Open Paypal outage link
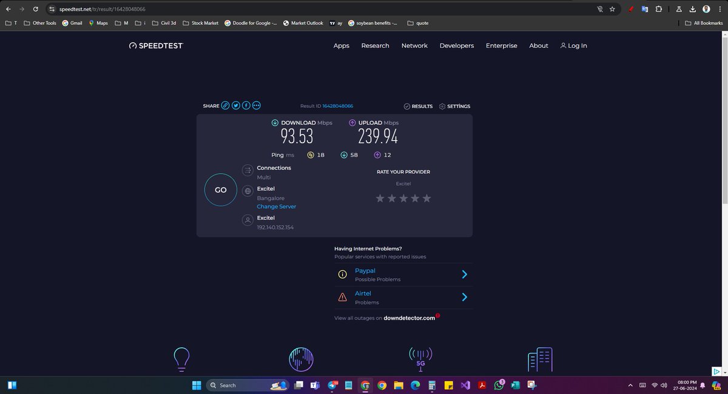Viewport: 728px width, 394px height. [x=365, y=271]
